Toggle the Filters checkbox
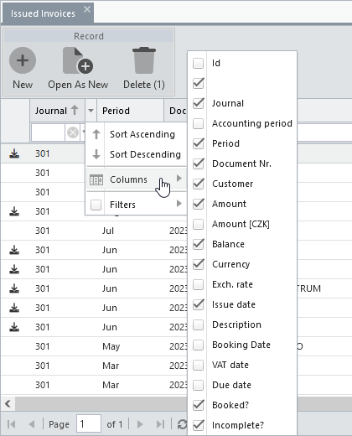The width and height of the screenshot is (352, 436). point(96,205)
